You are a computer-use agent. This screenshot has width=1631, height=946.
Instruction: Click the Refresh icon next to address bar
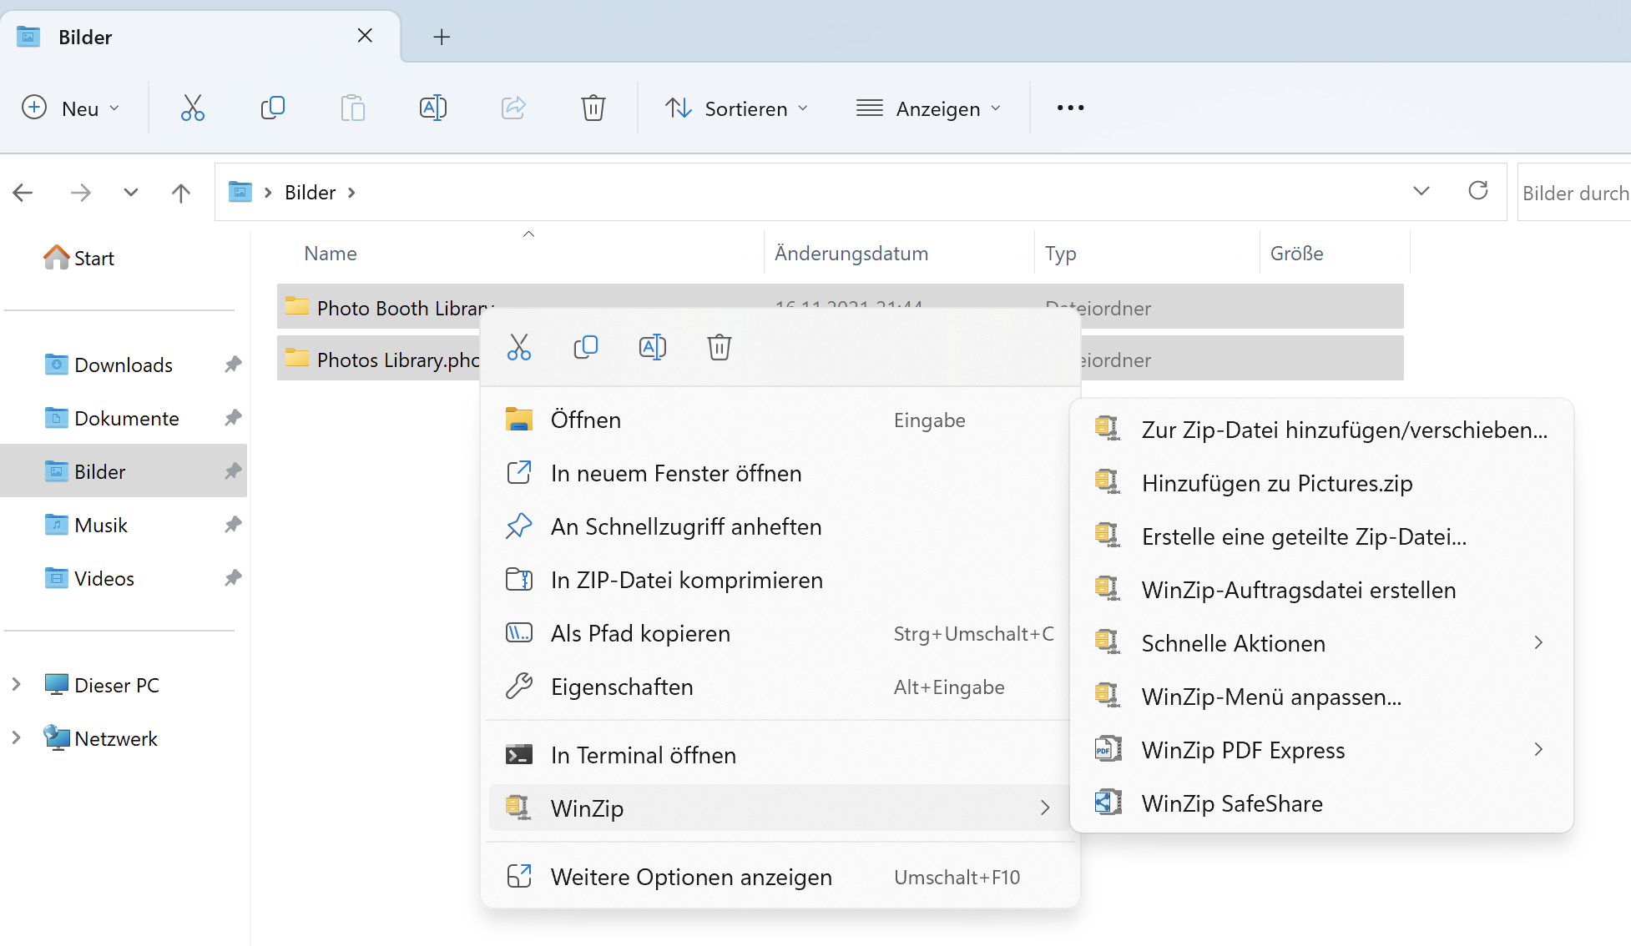[x=1478, y=191]
